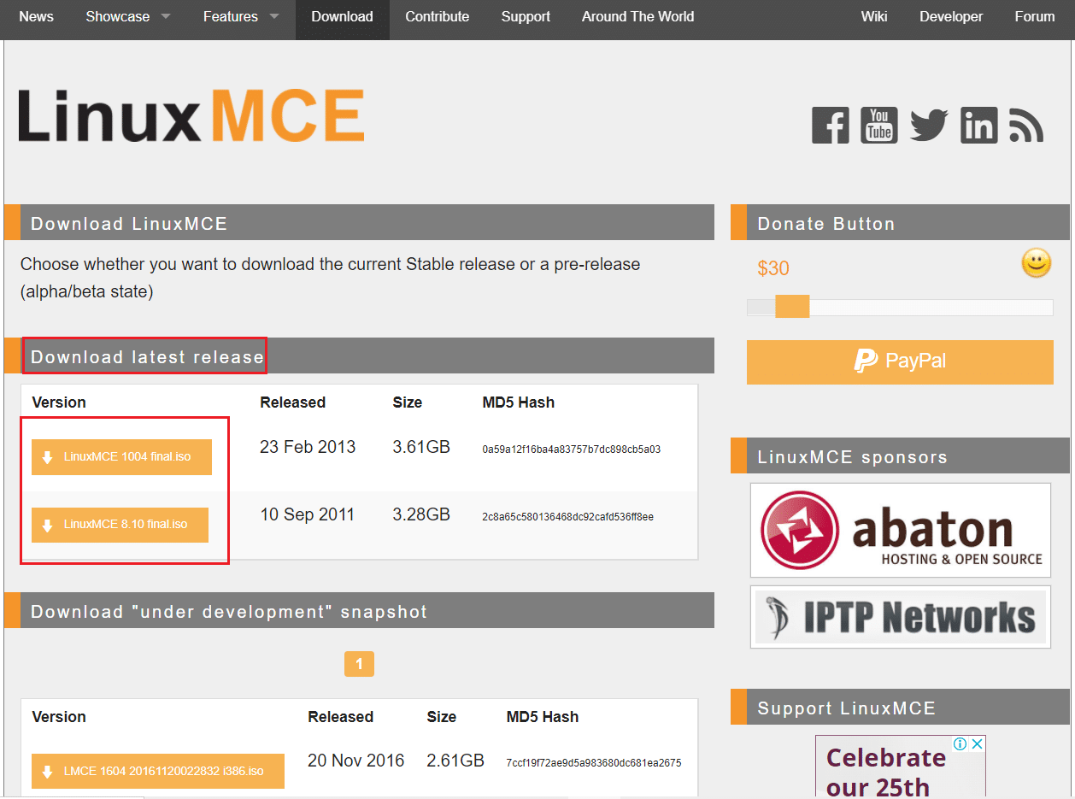Donate using the PayPal button
The image size is (1075, 799).
(900, 361)
